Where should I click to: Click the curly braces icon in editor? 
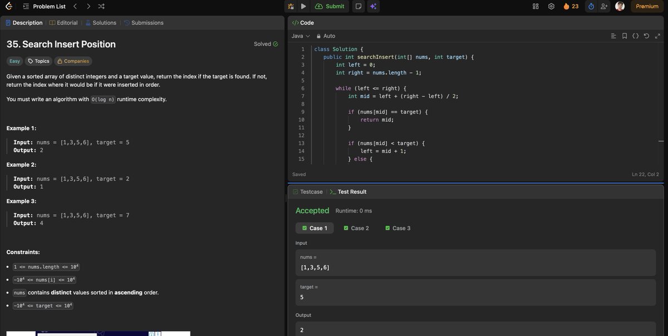point(635,36)
